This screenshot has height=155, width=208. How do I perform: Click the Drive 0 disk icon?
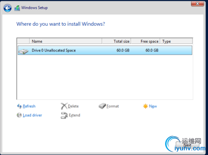click(23, 51)
